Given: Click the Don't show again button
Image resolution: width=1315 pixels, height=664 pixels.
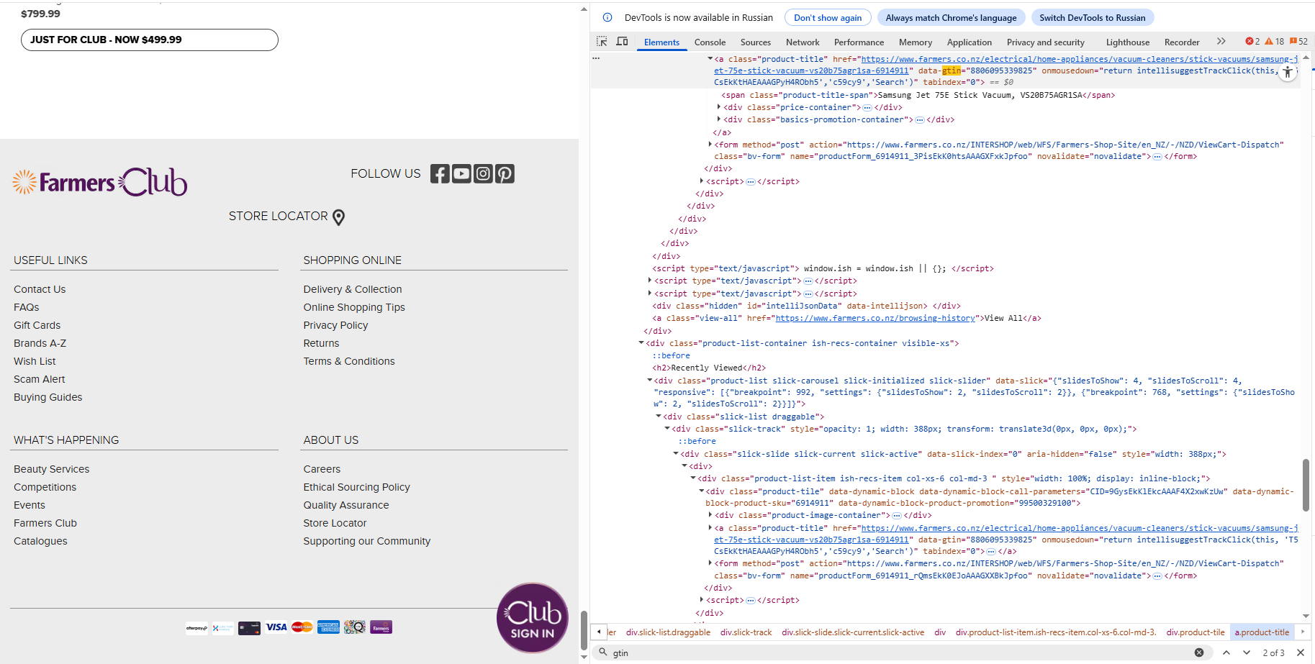Looking at the screenshot, I should point(828,18).
